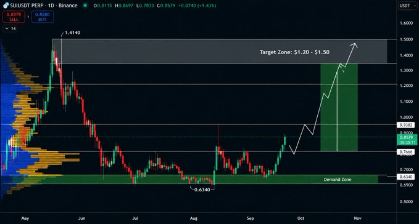Click the Target Zone: $1.20 - $1.50 text
This screenshot has width=419, height=224.
[294, 52]
